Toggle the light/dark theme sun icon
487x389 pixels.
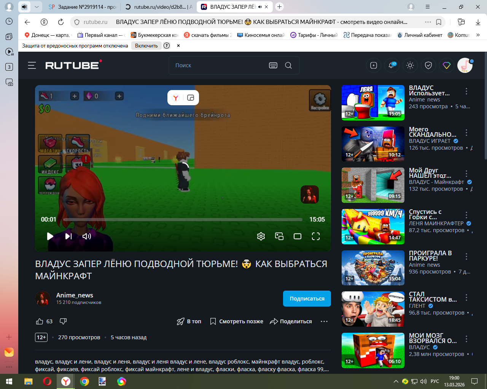[410, 65]
